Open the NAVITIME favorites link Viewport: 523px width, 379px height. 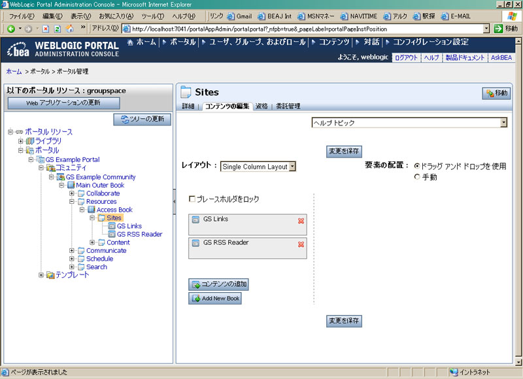tap(359, 16)
